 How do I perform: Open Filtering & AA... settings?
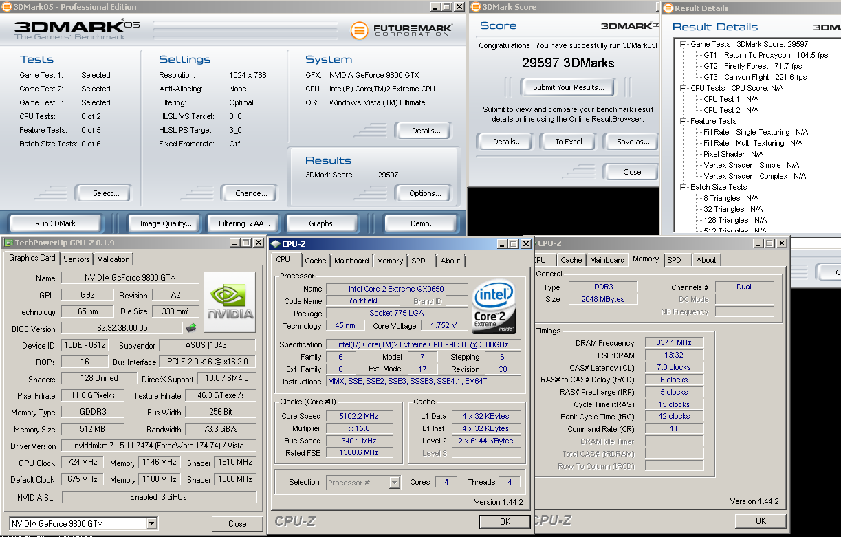pyautogui.click(x=244, y=223)
